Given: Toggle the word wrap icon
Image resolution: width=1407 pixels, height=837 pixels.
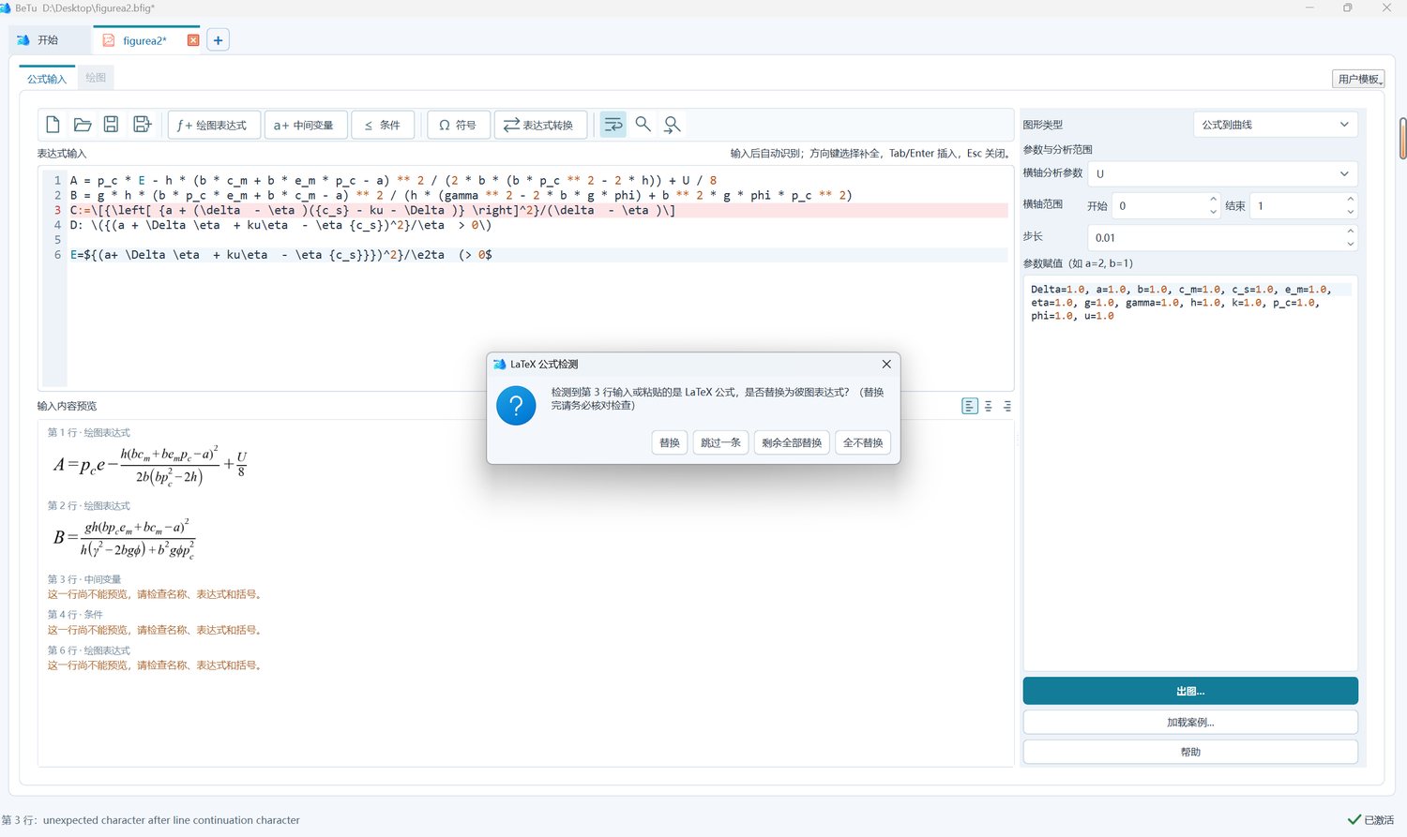Looking at the screenshot, I should tap(613, 125).
